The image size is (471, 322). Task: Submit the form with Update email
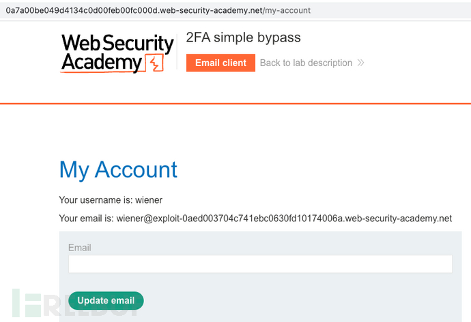click(106, 301)
